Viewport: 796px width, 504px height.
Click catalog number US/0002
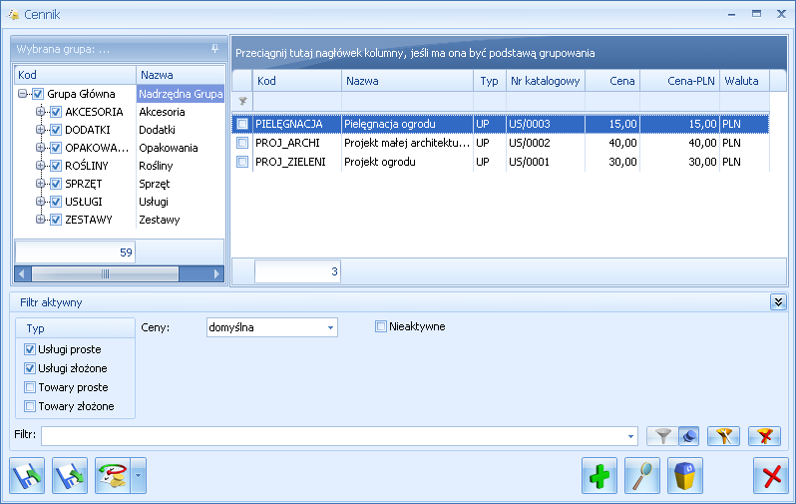coord(529,143)
